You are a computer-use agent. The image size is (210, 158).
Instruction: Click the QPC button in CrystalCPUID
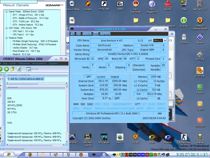click(x=89, y=77)
